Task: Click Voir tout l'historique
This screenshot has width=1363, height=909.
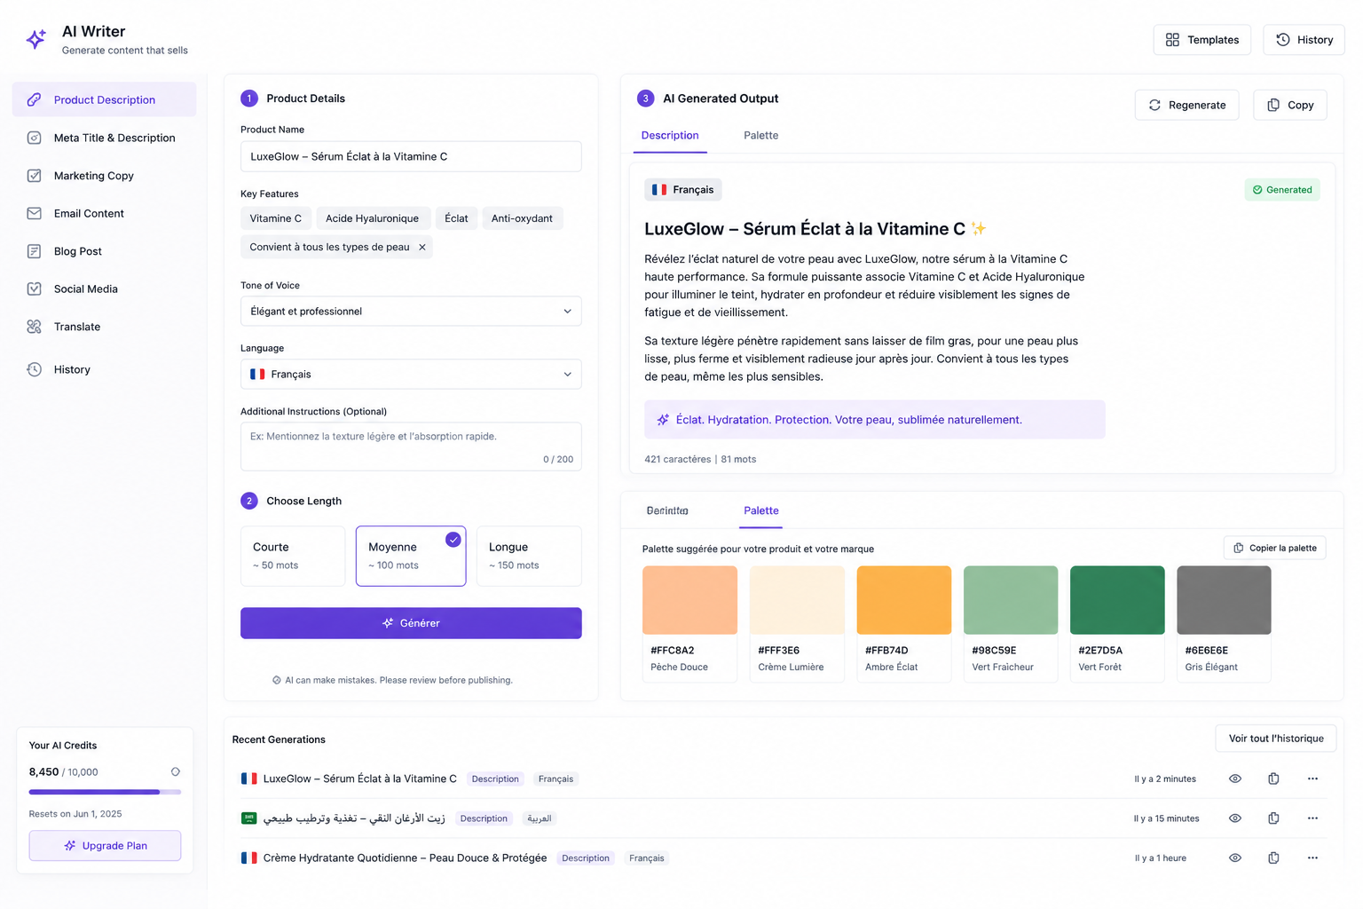Action: point(1275,739)
